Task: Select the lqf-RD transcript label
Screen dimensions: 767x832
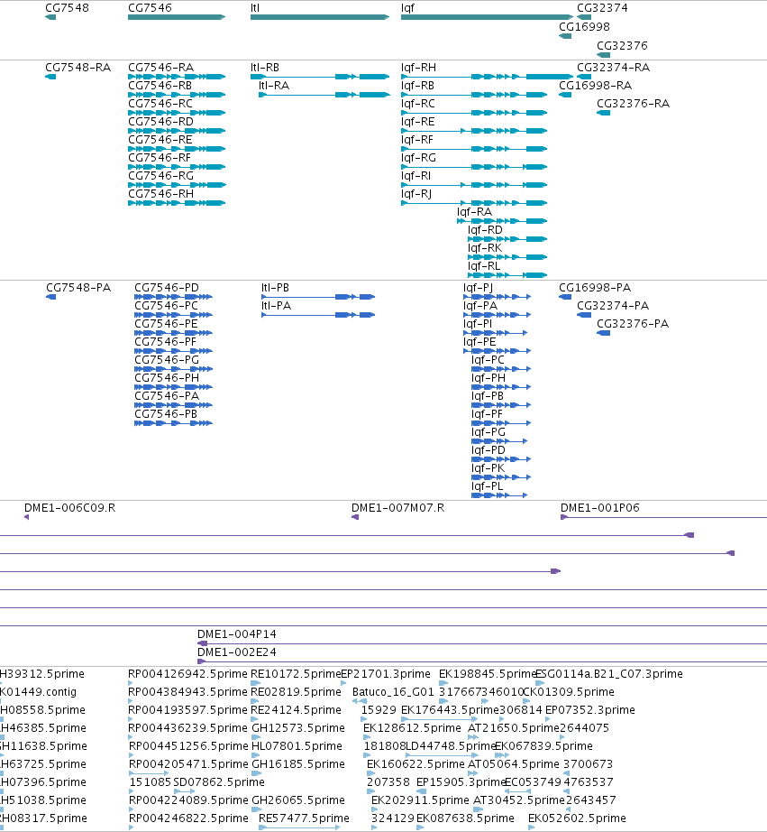Action: (x=485, y=230)
